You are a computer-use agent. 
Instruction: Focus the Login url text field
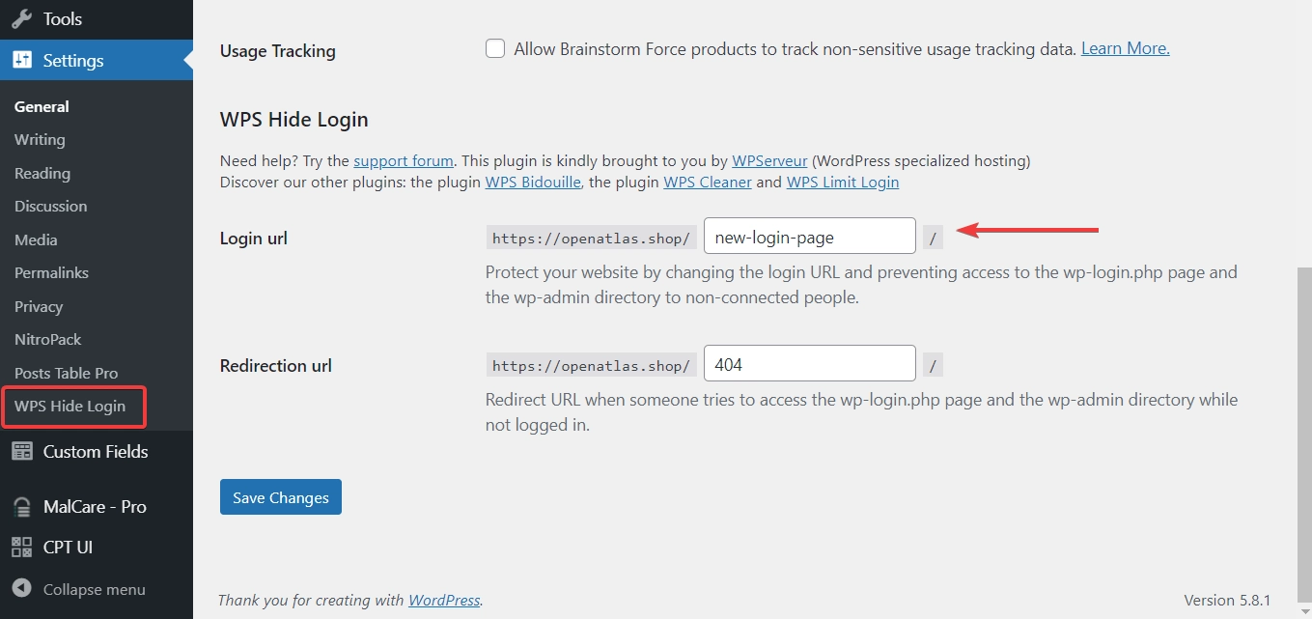click(x=810, y=237)
